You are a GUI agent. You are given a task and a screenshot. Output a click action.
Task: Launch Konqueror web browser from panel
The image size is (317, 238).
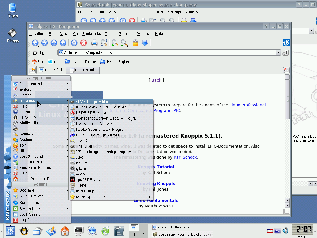[x=92, y=231]
